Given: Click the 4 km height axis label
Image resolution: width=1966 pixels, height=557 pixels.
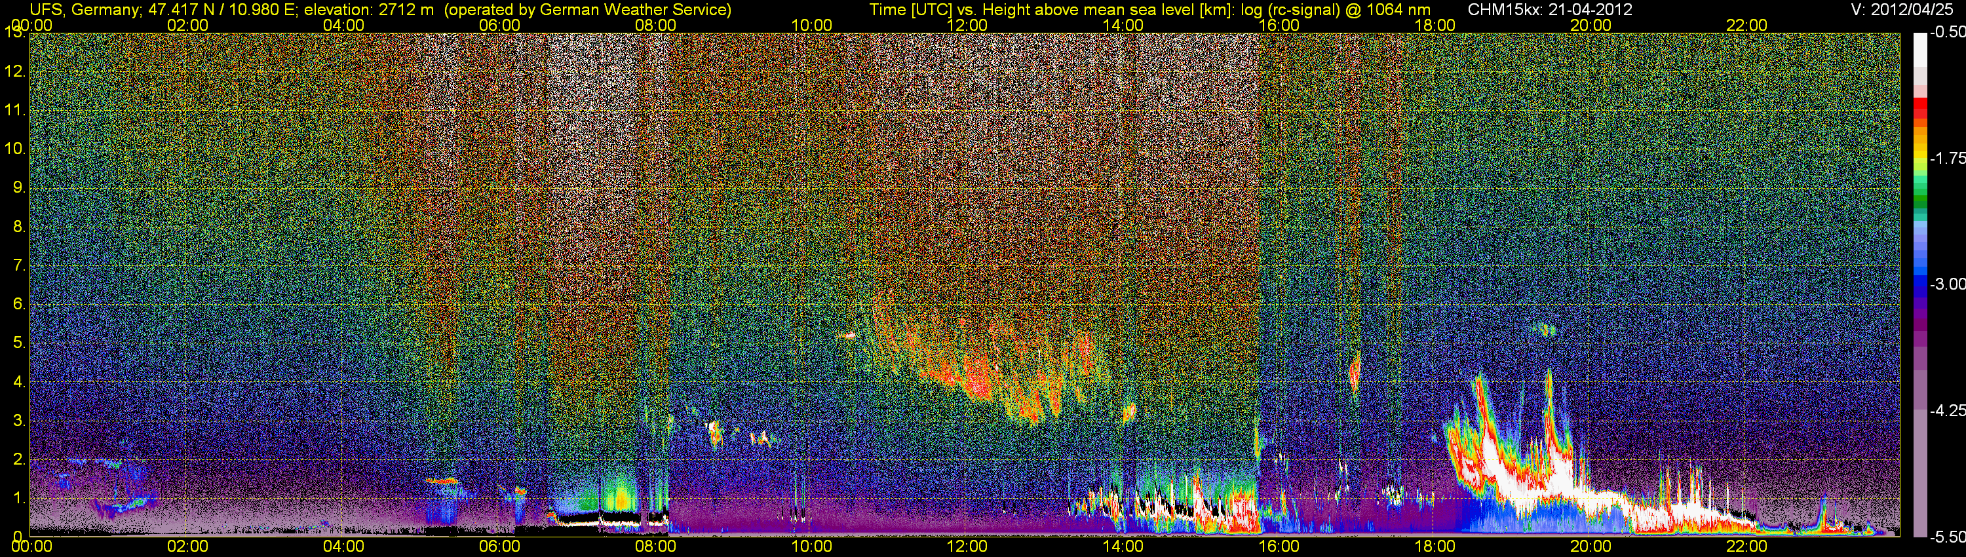Looking at the screenshot, I should point(20,381).
